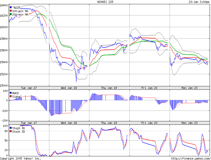Click Thu Jan 19 label under the MACD chart
211x160 pixels.
[109, 123]
